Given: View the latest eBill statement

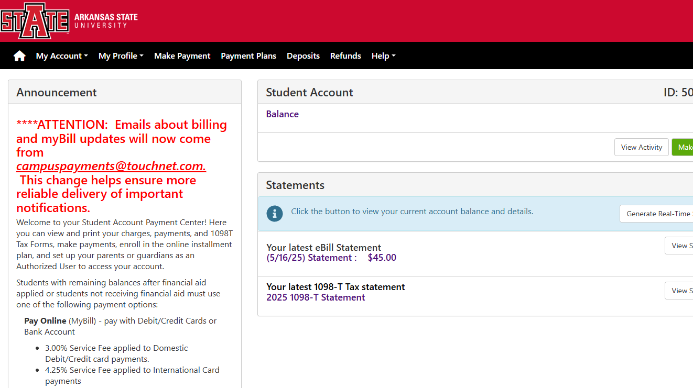Looking at the screenshot, I should tap(679, 246).
